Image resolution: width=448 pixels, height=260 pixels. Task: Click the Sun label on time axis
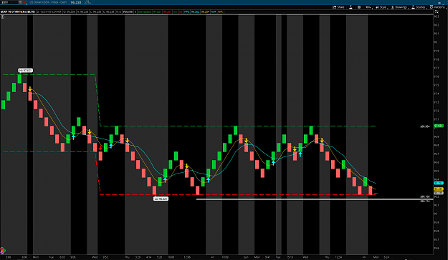(246, 257)
